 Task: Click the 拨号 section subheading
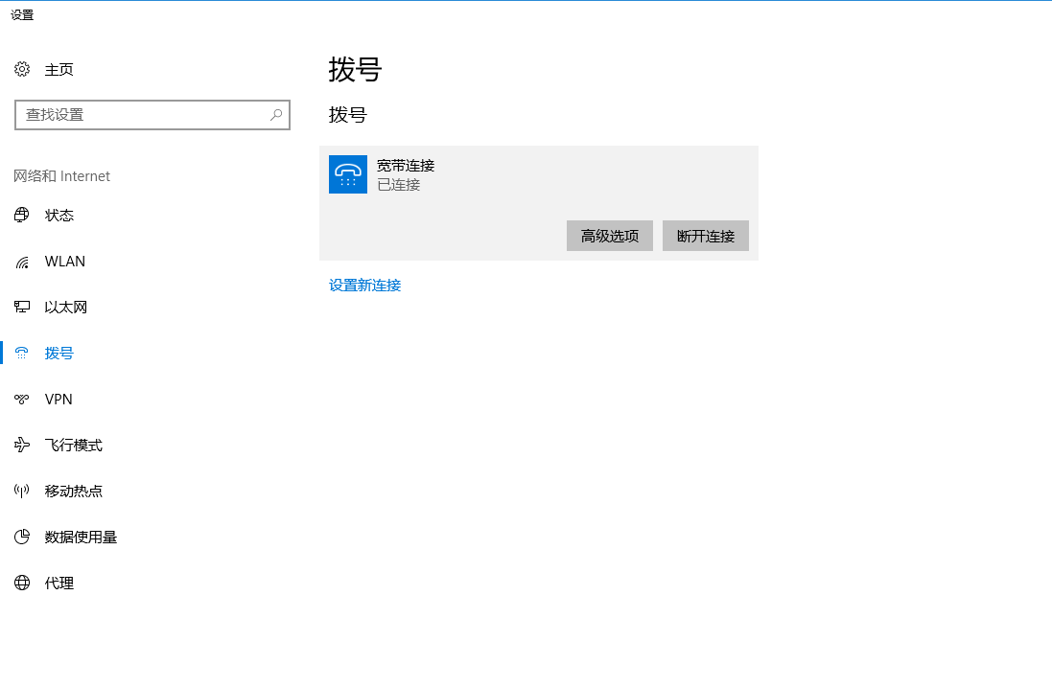coord(347,115)
